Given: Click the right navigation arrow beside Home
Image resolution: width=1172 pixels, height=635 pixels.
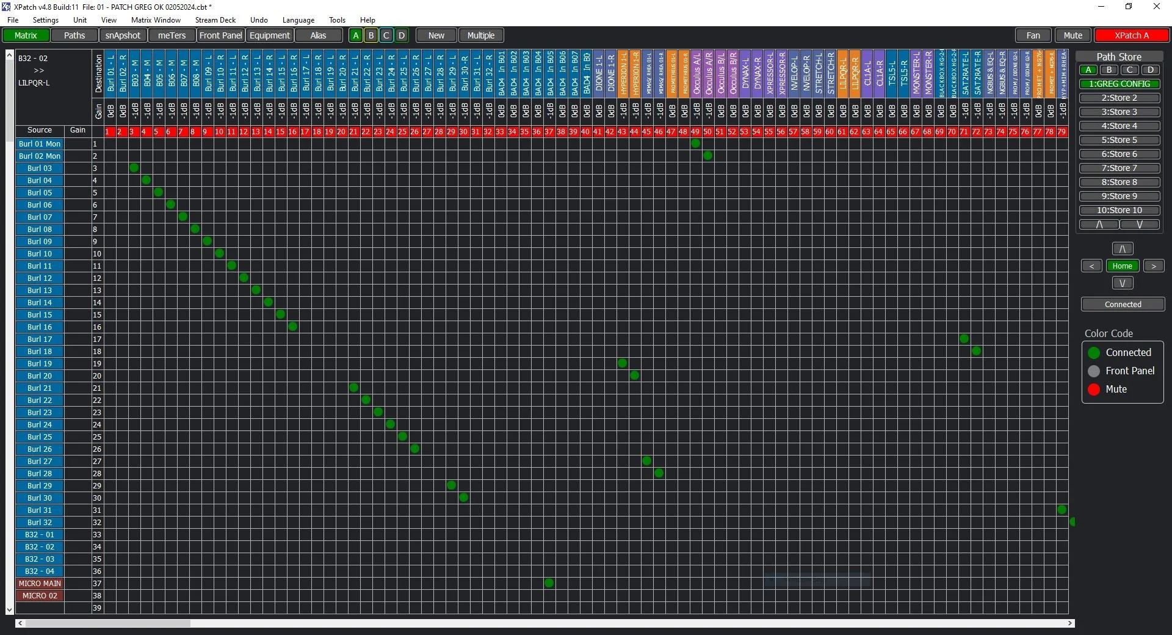Looking at the screenshot, I should (1154, 266).
